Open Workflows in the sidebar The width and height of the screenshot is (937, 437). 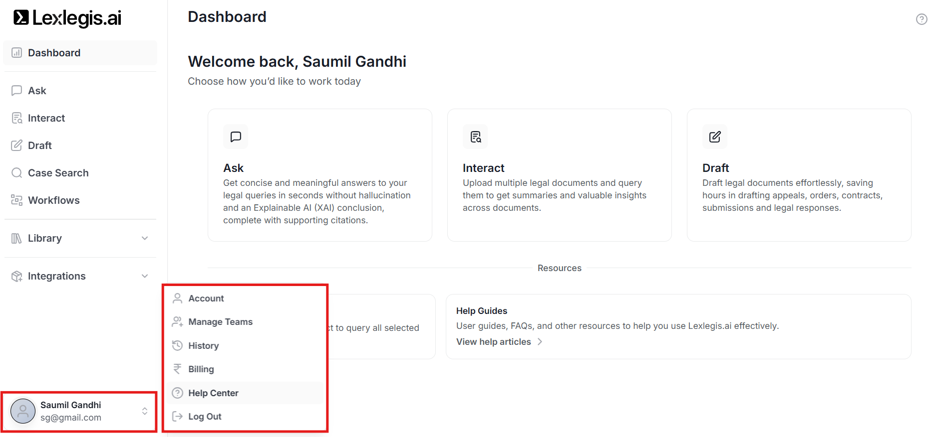[x=53, y=200]
